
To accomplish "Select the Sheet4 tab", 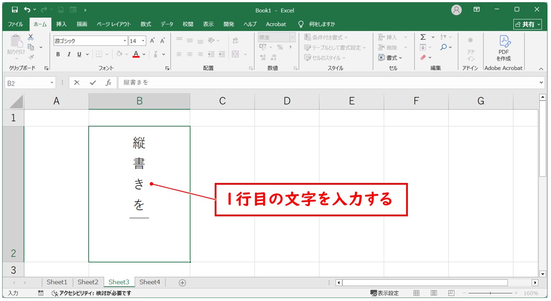I will tap(150, 282).
